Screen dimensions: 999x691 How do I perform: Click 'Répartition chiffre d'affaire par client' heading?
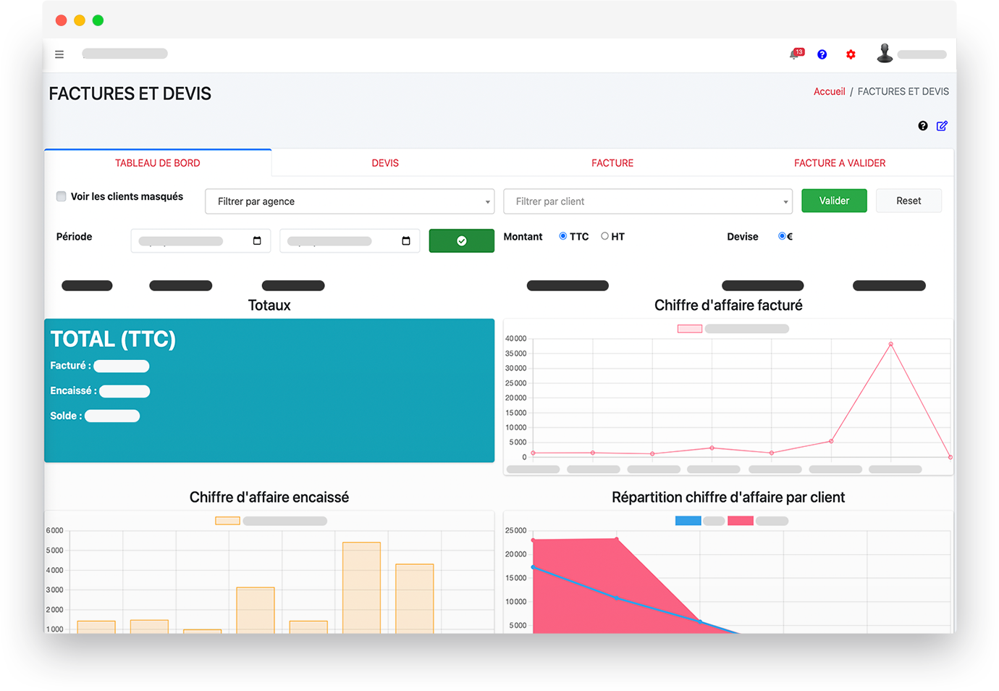pyautogui.click(x=728, y=497)
